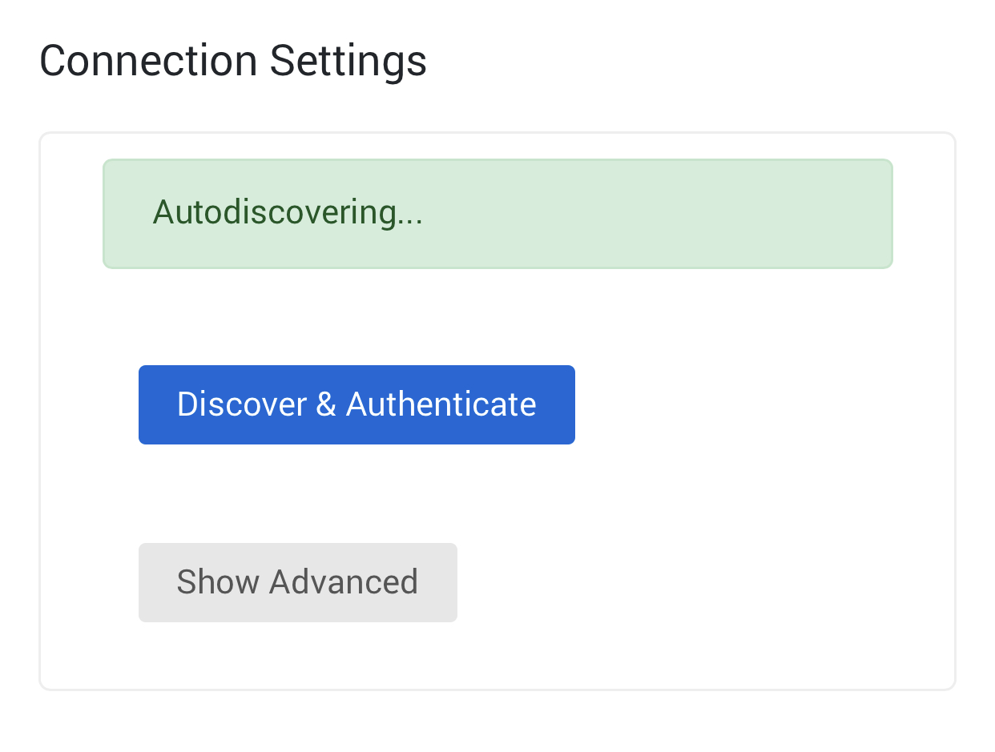The height and width of the screenshot is (752, 995).
Task: Click the "Connection Settings" title text
Action: click(232, 61)
